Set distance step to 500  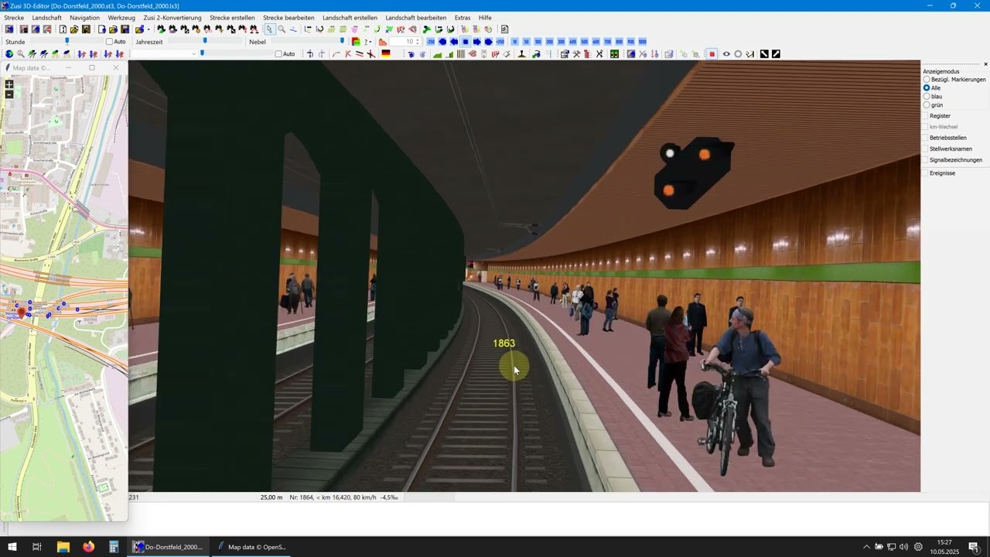click(584, 42)
